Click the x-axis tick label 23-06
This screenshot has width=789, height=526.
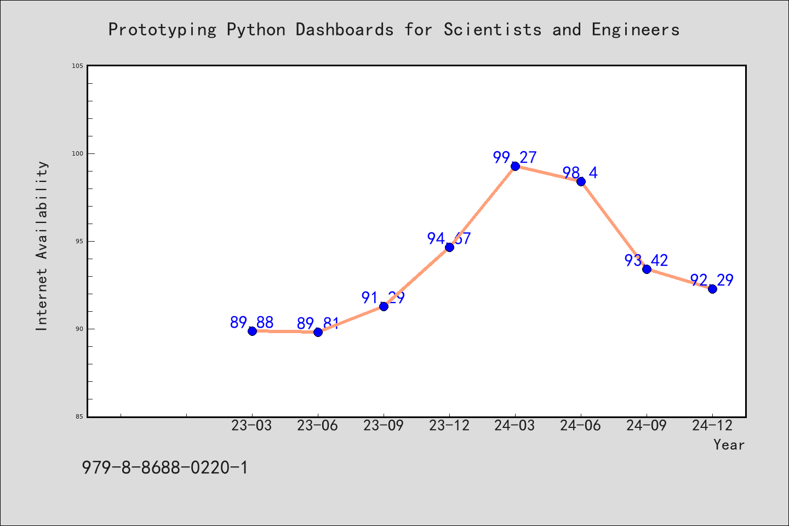pyautogui.click(x=318, y=426)
